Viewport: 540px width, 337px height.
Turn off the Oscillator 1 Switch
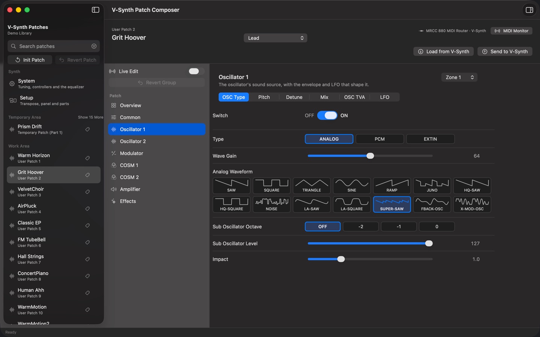pyautogui.click(x=327, y=115)
